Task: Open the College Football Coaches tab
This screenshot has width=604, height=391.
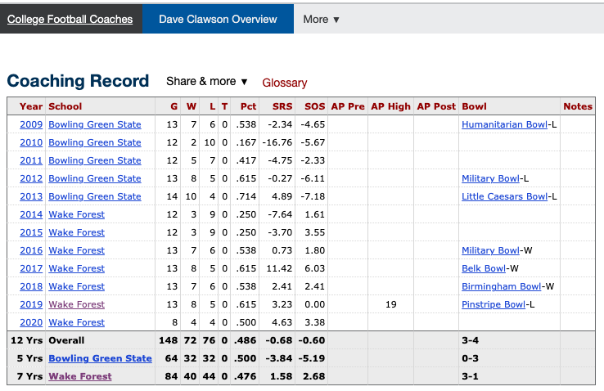Action: (70, 19)
